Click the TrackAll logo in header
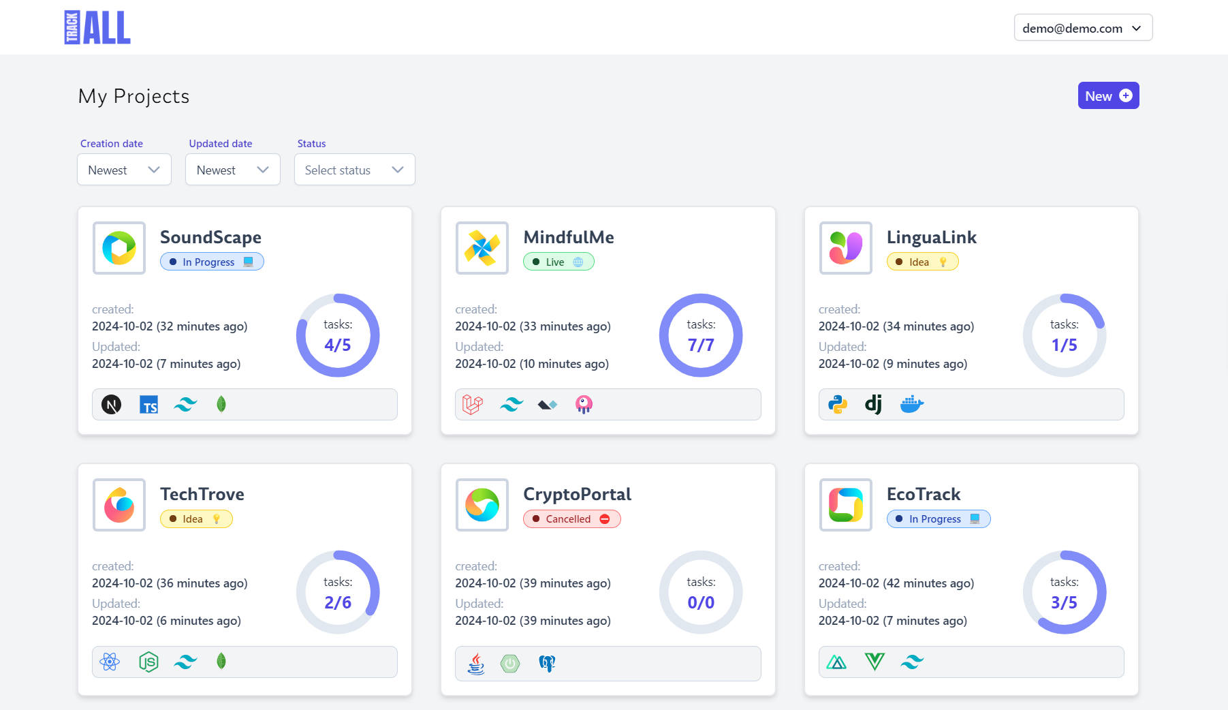The height and width of the screenshot is (710, 1228). pyautogui.click(x=97, y=28)
